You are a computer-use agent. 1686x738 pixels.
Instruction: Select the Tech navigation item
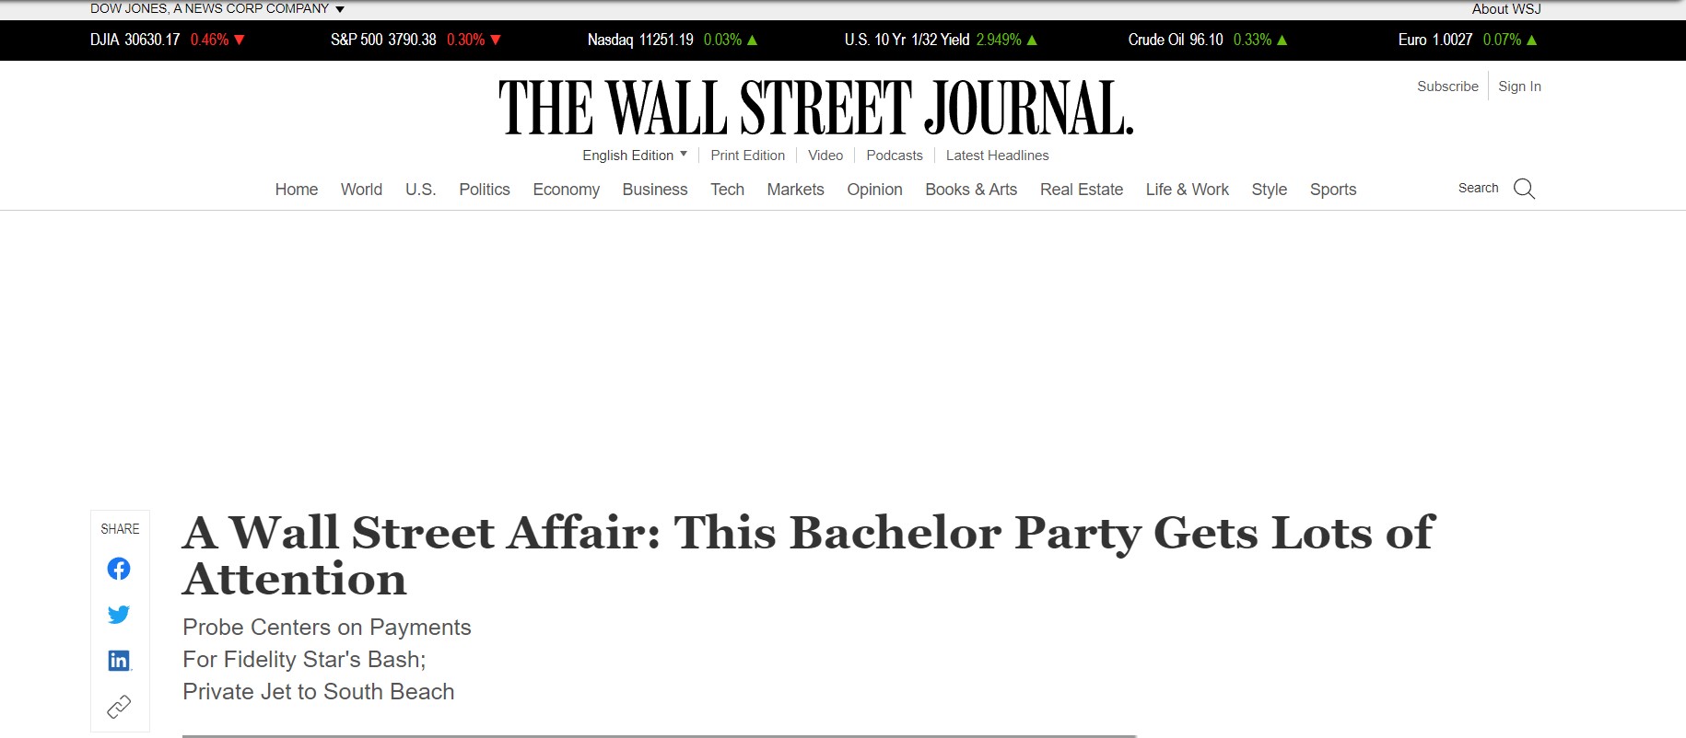pyautogui.click(x=727, y=190)
